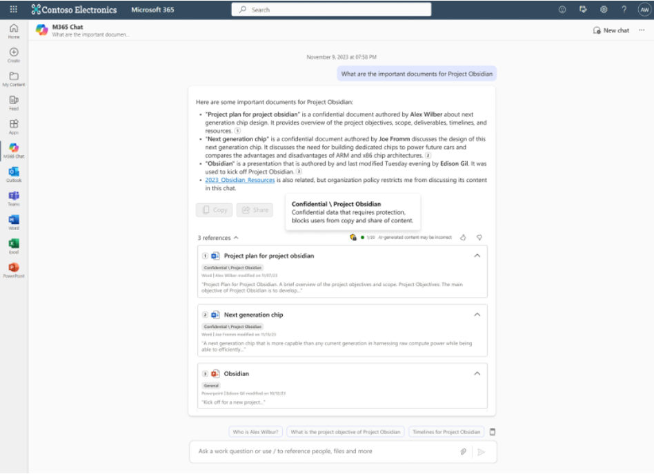The height and width of the screenshot is (474, 654).
Task: Open 'Project plan for project obsidian' reference title
Action: (269, 256)
